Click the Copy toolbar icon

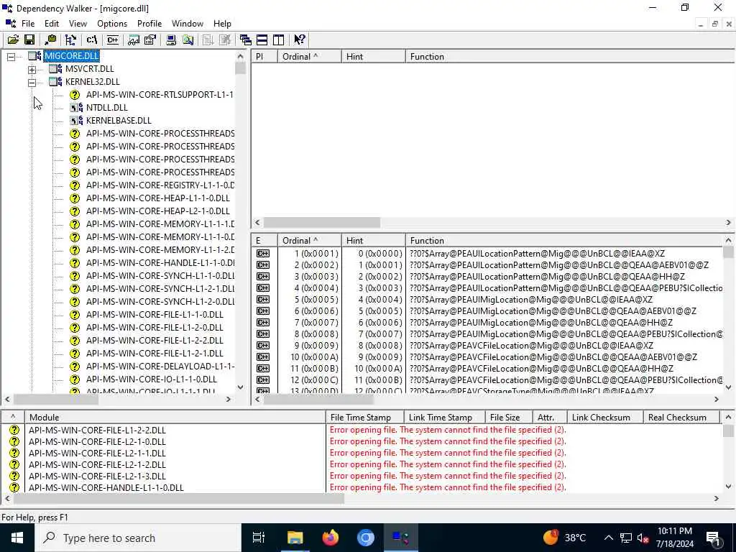(50, 40)
